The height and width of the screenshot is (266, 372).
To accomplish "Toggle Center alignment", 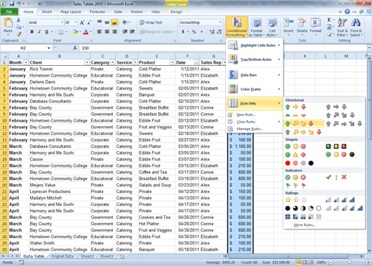I will 107,31.
